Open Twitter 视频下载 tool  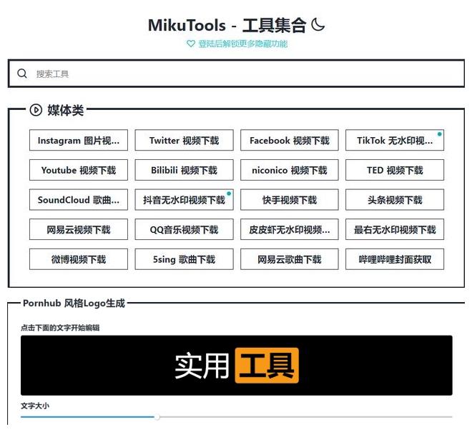coord(185,140)
